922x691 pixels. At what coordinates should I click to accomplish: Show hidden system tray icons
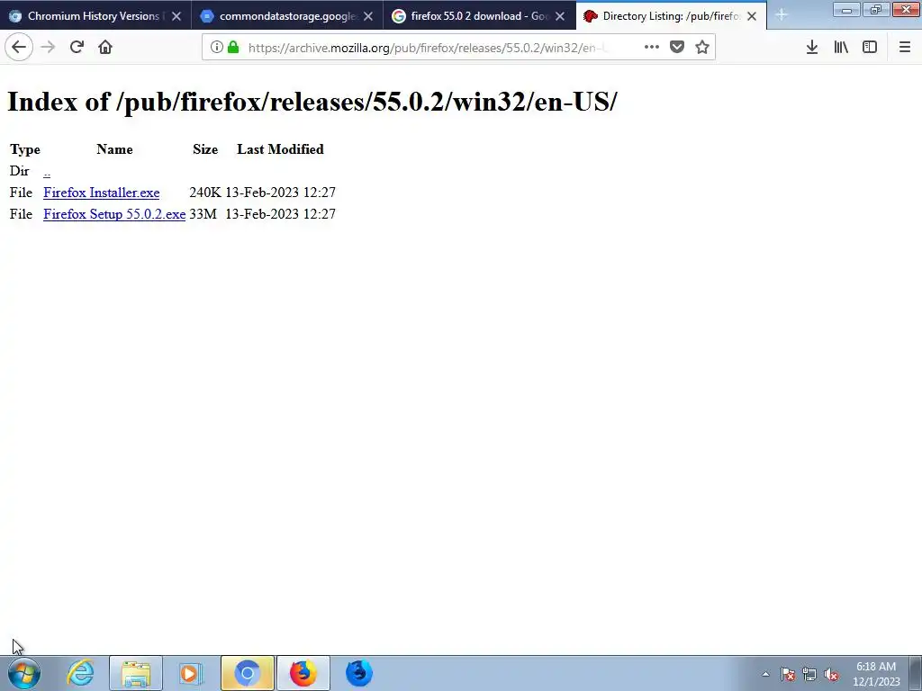[x=765, y=674]
